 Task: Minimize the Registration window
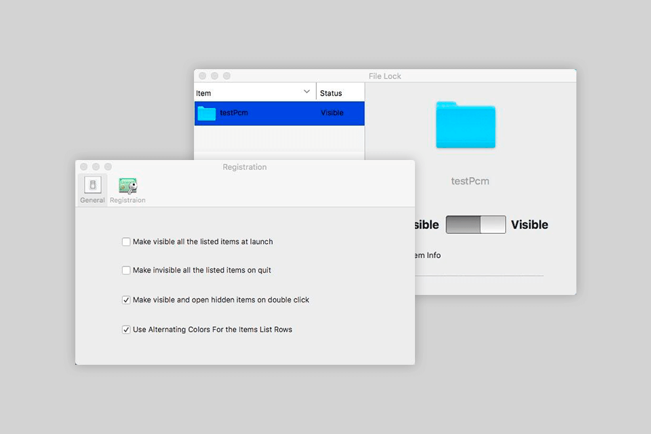tap(96, 167)
